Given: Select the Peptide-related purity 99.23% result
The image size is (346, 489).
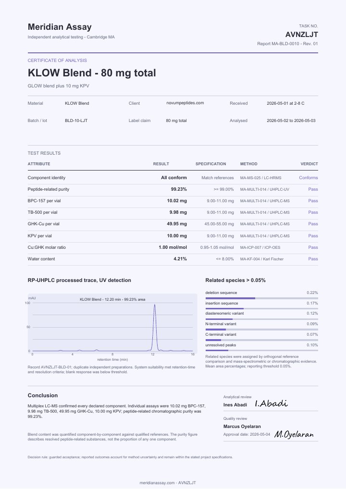Looking at the screenshot, I should point(179,189).
